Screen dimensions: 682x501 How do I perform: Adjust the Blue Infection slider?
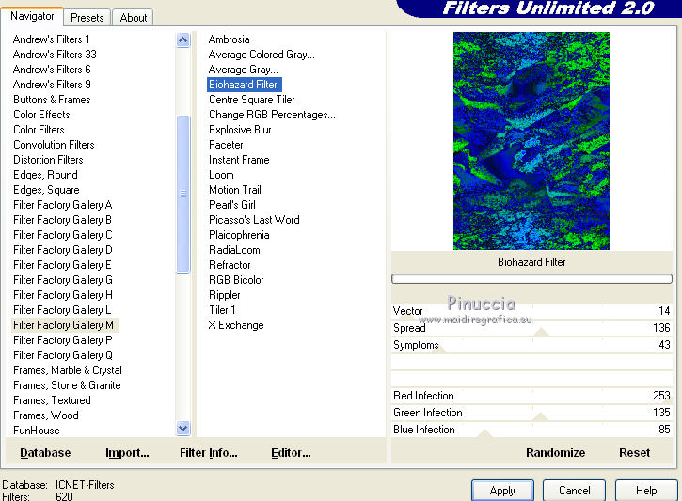click(531, 430)
